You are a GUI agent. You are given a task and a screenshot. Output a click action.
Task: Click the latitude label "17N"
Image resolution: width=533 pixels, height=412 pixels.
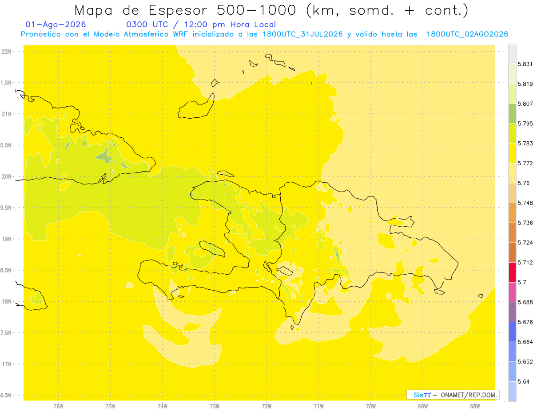tap(7, 364)
